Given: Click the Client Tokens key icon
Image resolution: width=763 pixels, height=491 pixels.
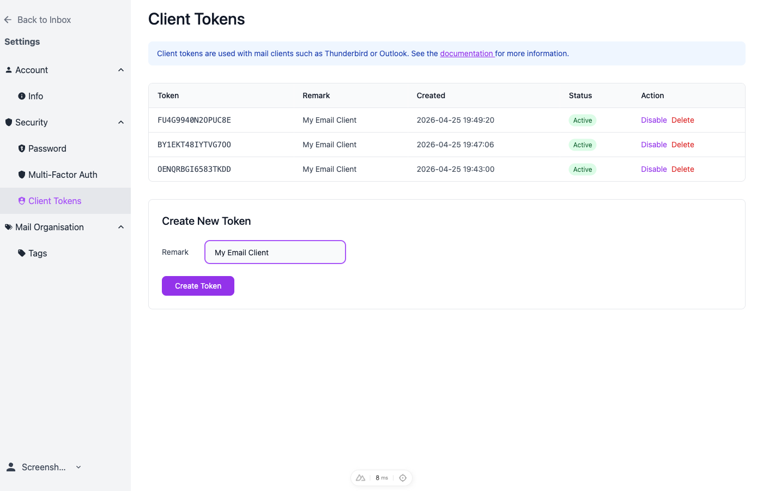Looking at the screenshot, I should [22, 201].
